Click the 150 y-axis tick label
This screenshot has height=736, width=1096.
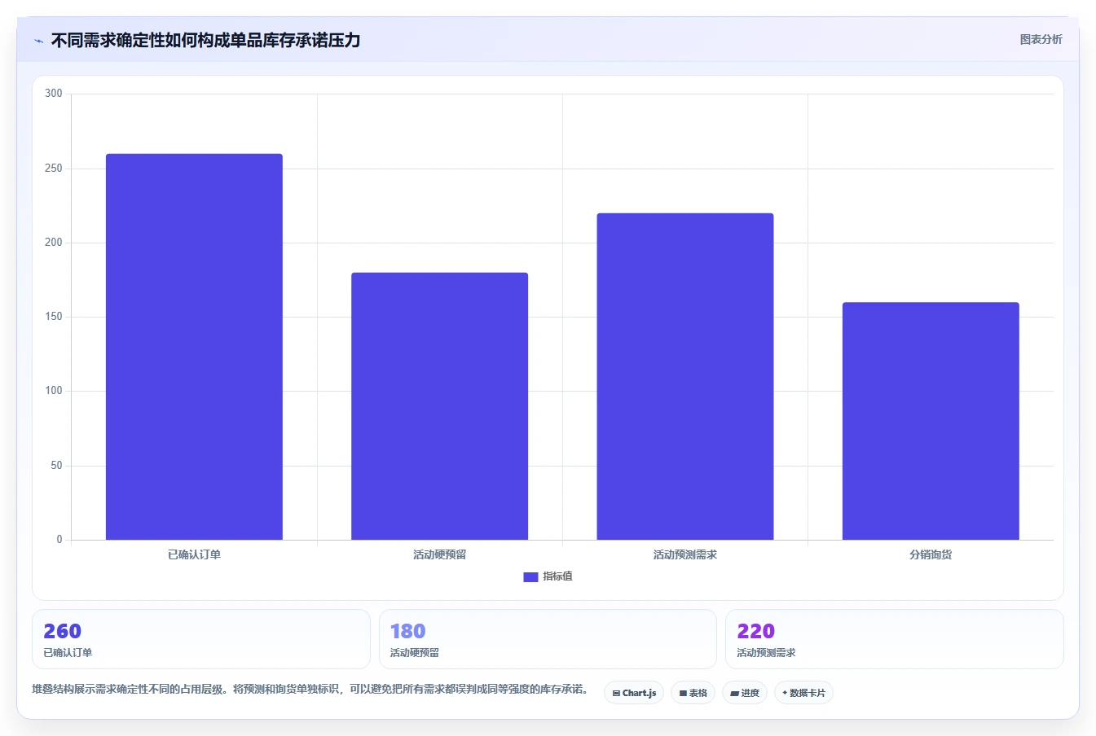click(54, 317)
